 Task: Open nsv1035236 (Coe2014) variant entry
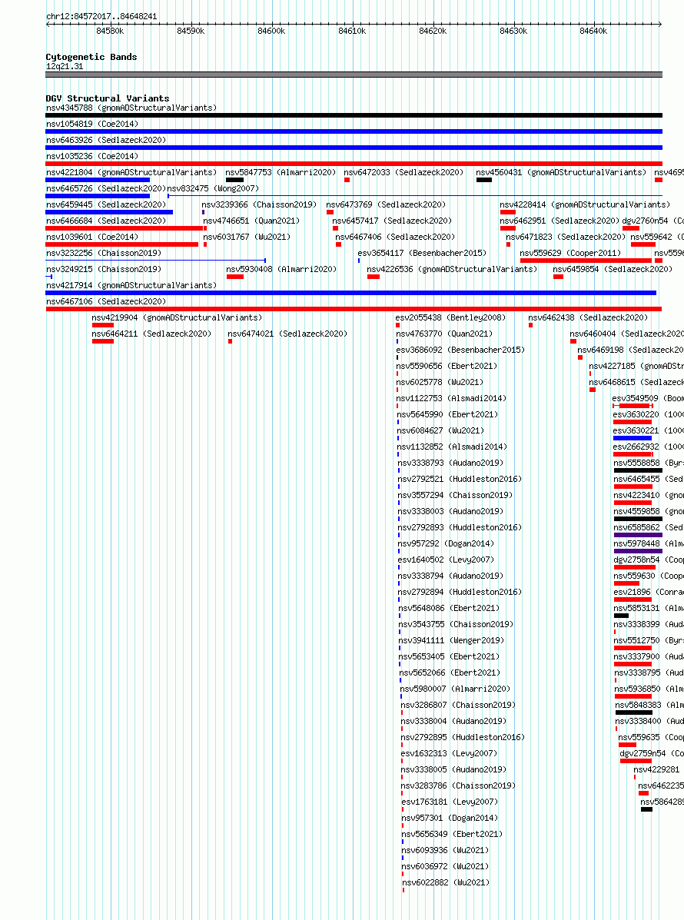[92, 156]
